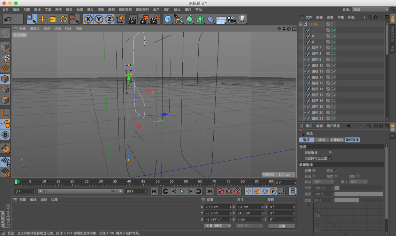Select 路径 15 in object list
Screen dimensions: 396x236
317,95
